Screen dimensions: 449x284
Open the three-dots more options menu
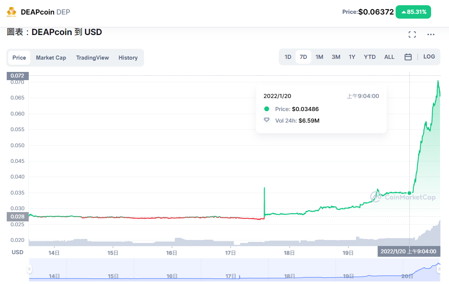click(x=431, y=35)
